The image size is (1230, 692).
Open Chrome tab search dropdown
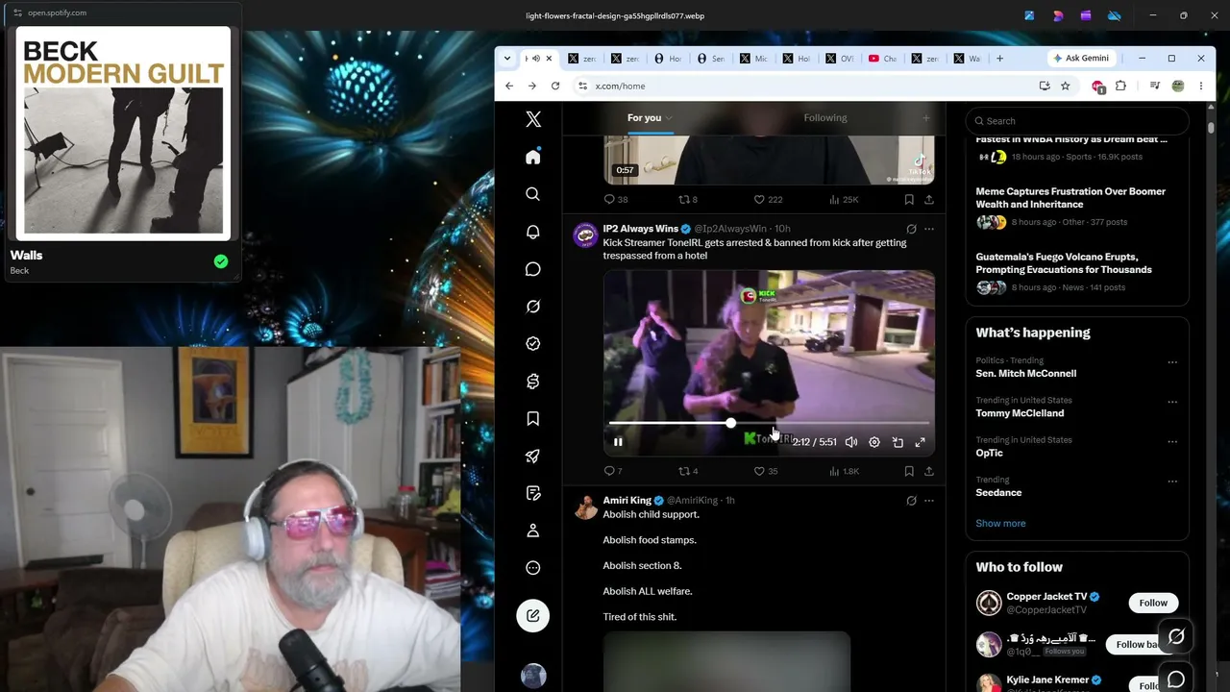(507, 59)
